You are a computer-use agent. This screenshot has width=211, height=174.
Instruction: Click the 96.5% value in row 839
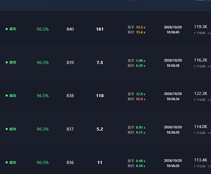(43, 63)
